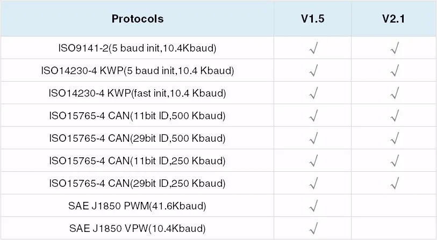Click empty V2.1 cell for SAE J1850 PWM
This screenshot has width=437, height=240.
(394, 206)
